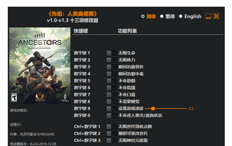
Task: Click the 数字键 0 hotkey label
Action: [82, 115]
